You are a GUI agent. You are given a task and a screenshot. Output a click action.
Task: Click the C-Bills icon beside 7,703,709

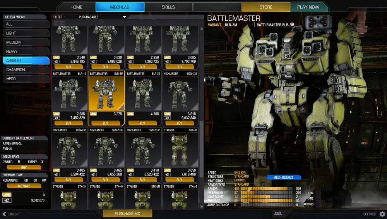[167, 62]
